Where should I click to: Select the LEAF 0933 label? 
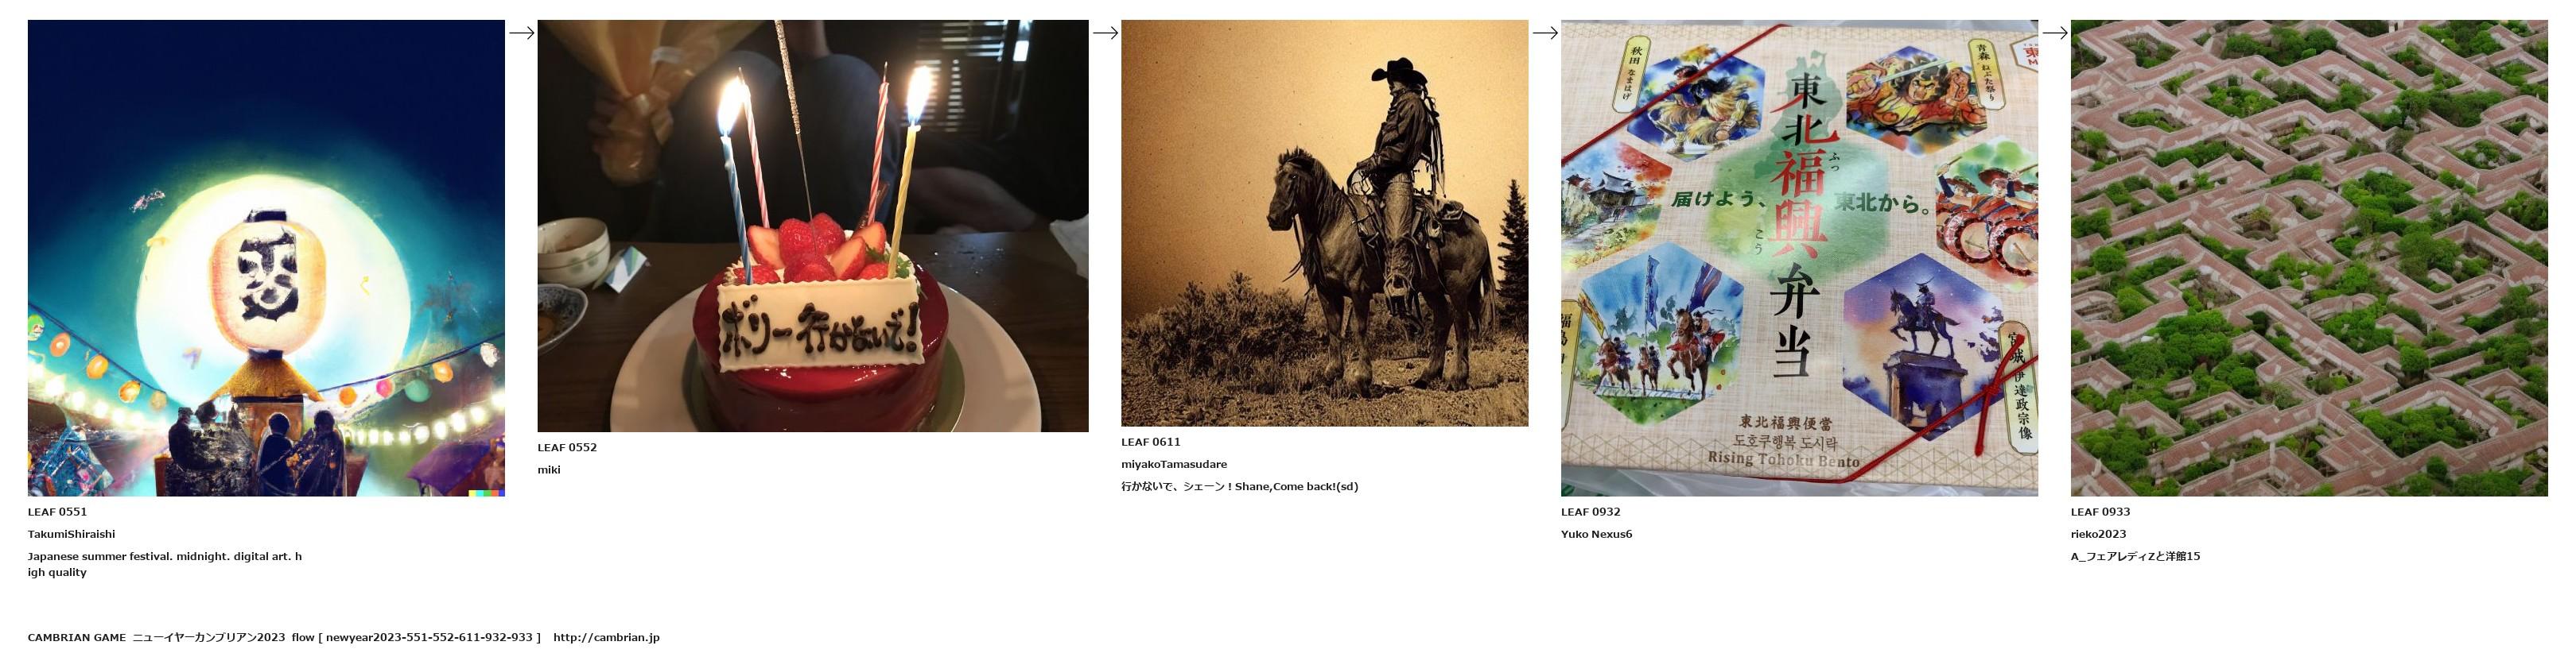[2100, 512]
